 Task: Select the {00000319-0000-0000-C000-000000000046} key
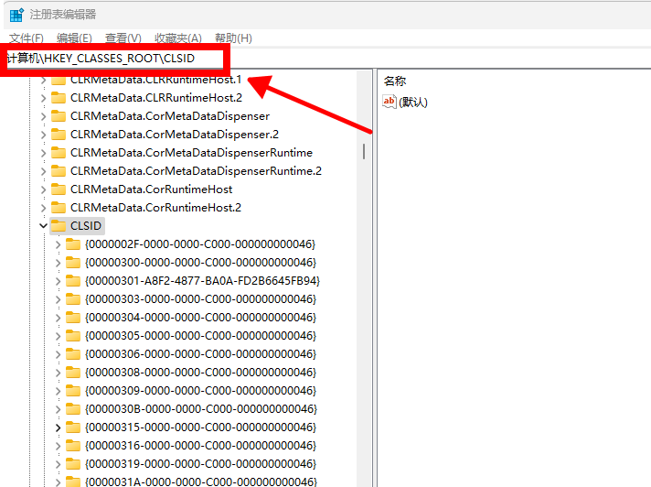point(200,463)
